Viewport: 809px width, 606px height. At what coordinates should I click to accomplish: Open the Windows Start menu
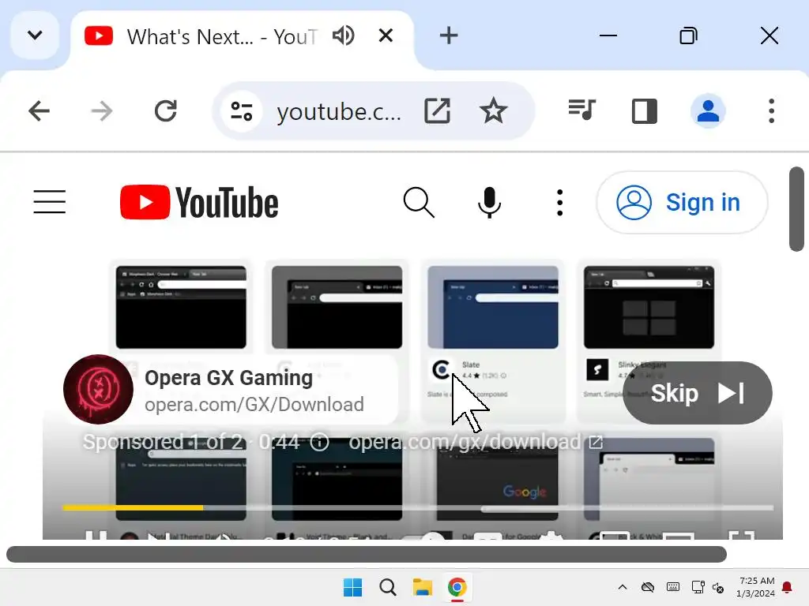click(x=353, y=587)
